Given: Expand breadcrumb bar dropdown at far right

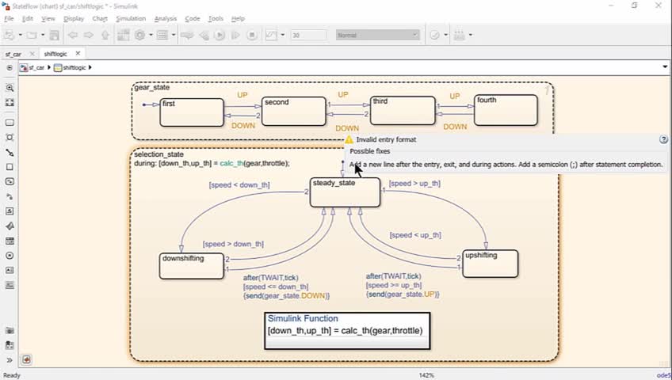Looking at the screenshot, I should pyautogui.click(x=665, y=67).
